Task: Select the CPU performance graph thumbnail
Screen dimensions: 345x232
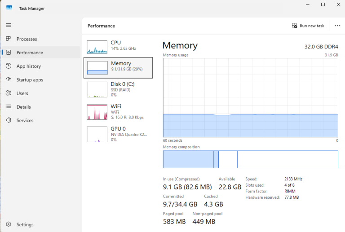Action: pyautogui.click(x=97, y=47)
